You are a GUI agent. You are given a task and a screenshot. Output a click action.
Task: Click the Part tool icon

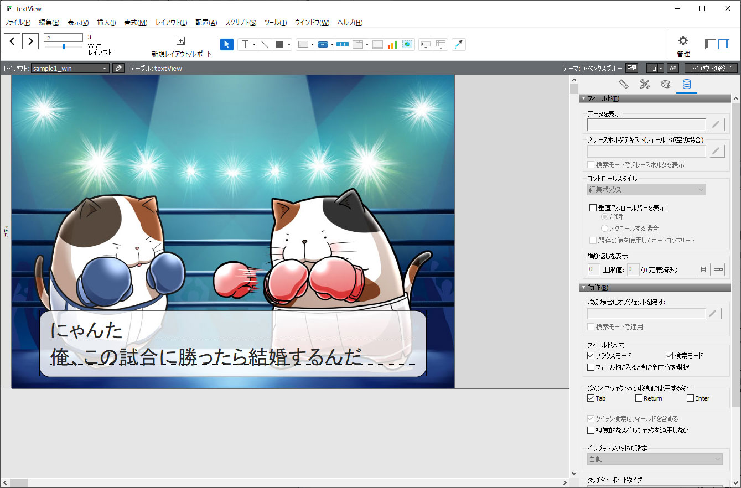pos(441,45)
